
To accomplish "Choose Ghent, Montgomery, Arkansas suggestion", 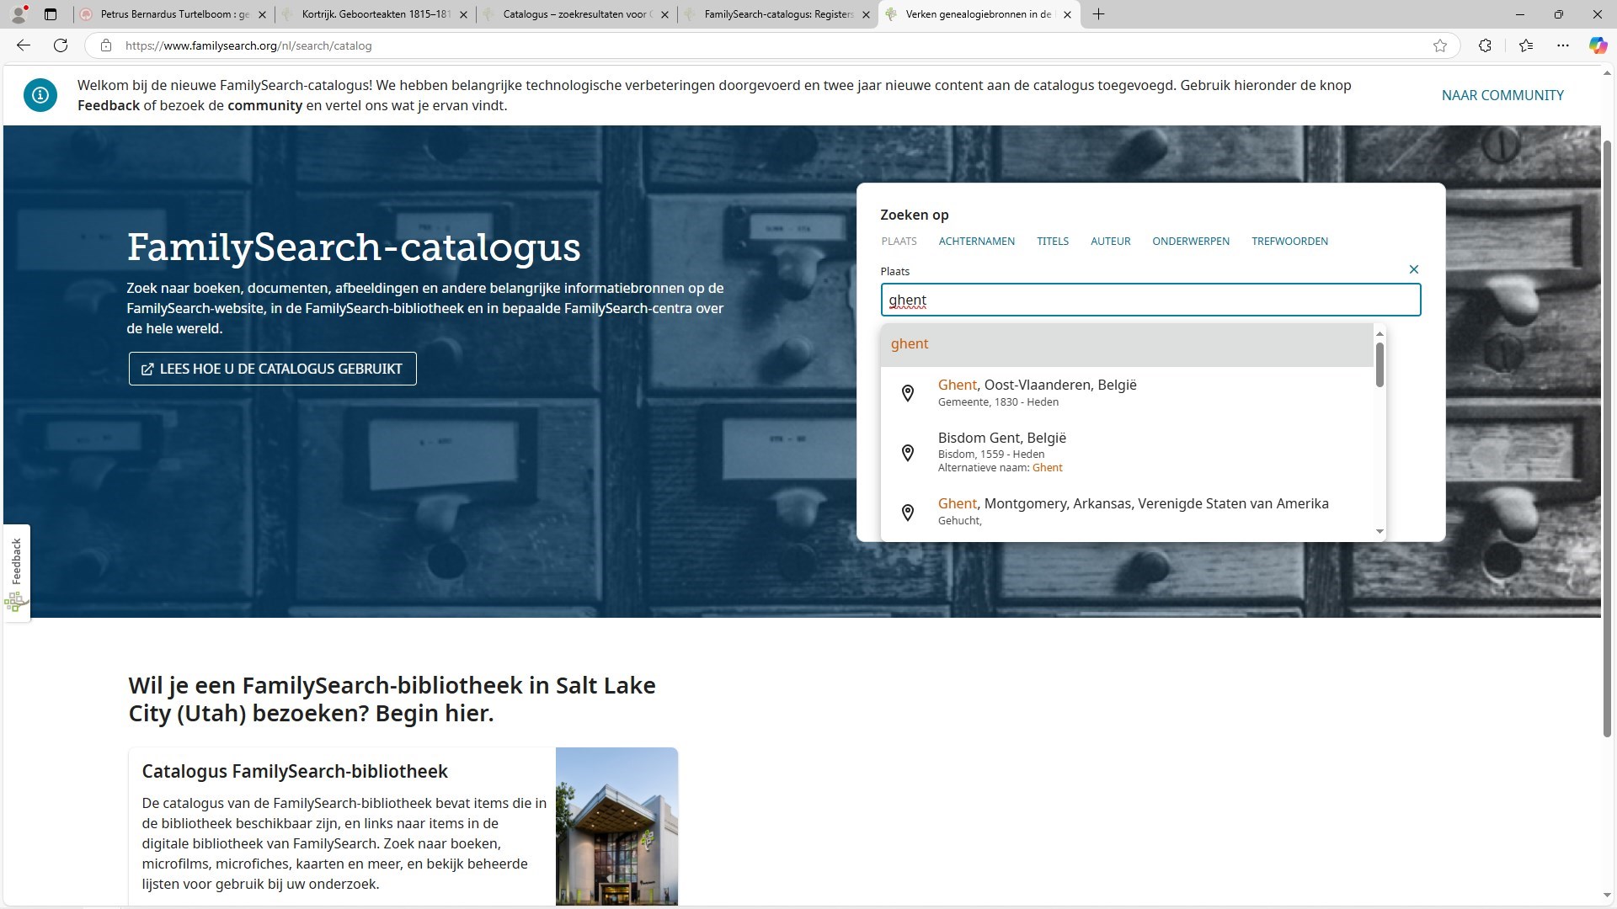I will (1126, 511).
